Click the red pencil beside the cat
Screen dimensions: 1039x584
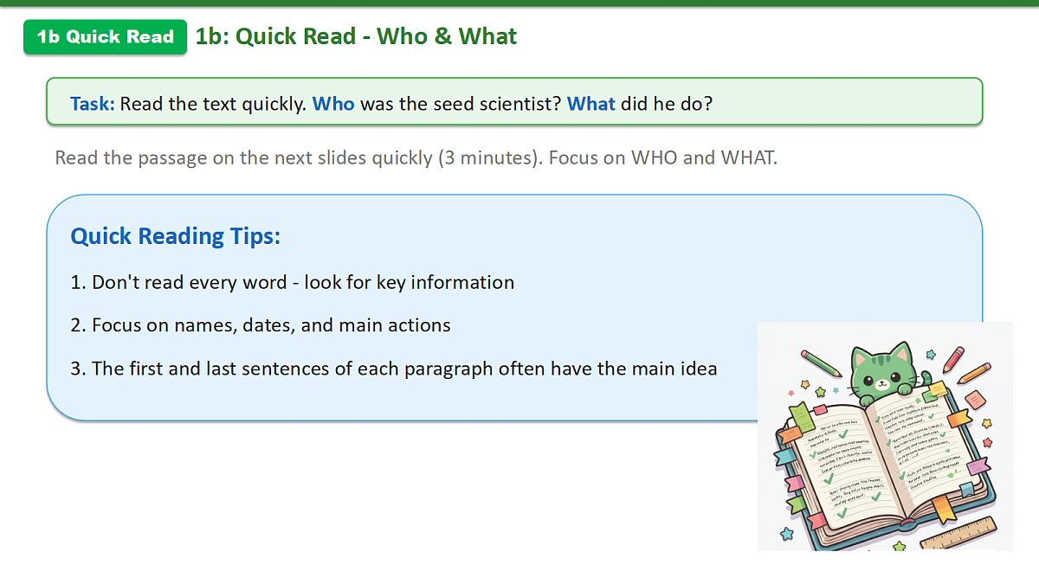click(953, 358)
